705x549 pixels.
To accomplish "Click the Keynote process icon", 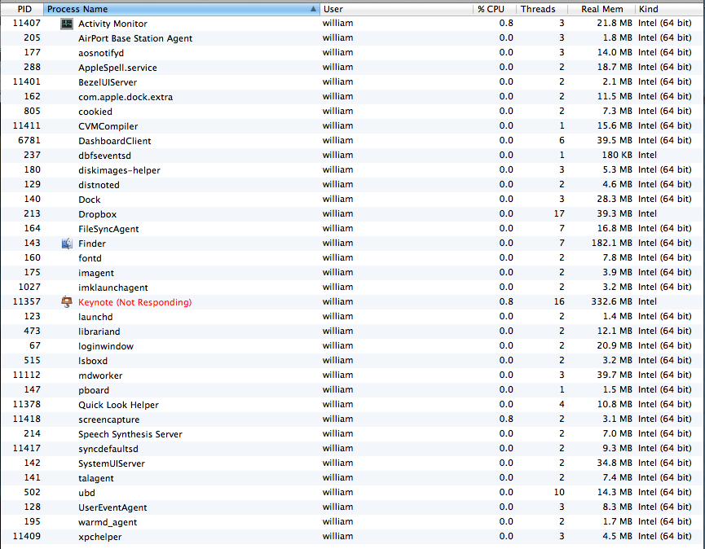I will (x=67, y=302).
